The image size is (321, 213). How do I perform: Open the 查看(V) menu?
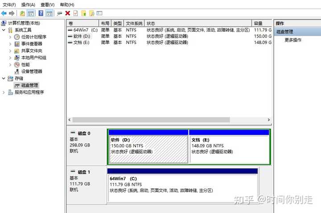48,4
